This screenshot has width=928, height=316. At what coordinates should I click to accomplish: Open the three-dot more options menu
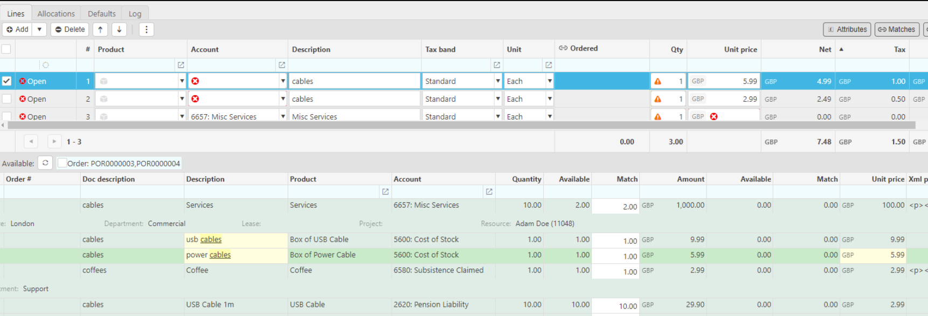[x=147, y=30]
